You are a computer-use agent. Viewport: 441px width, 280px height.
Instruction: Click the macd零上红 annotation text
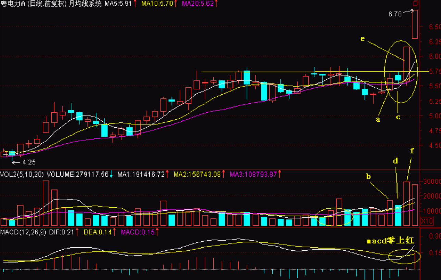pyautogui.click(x=390, y=241)
